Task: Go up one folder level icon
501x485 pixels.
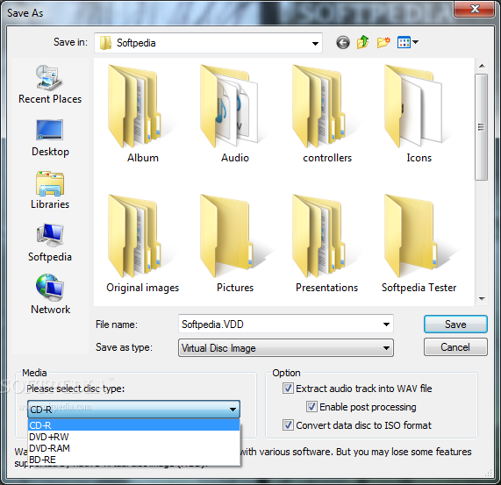Action: point(363,42)
